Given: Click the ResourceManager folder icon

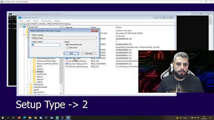Looking at the screenshot, I should pos(34,61).
